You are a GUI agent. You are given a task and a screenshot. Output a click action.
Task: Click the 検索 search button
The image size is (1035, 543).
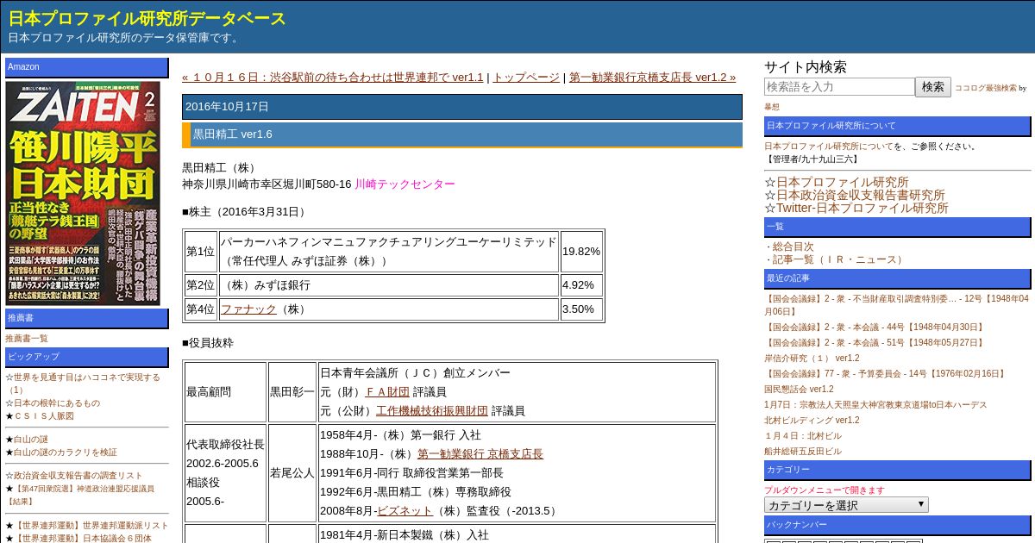pyautogui.click(x=933, y=87)
